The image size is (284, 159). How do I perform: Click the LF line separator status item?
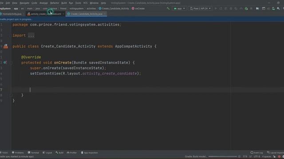click(x=250, y=157)
